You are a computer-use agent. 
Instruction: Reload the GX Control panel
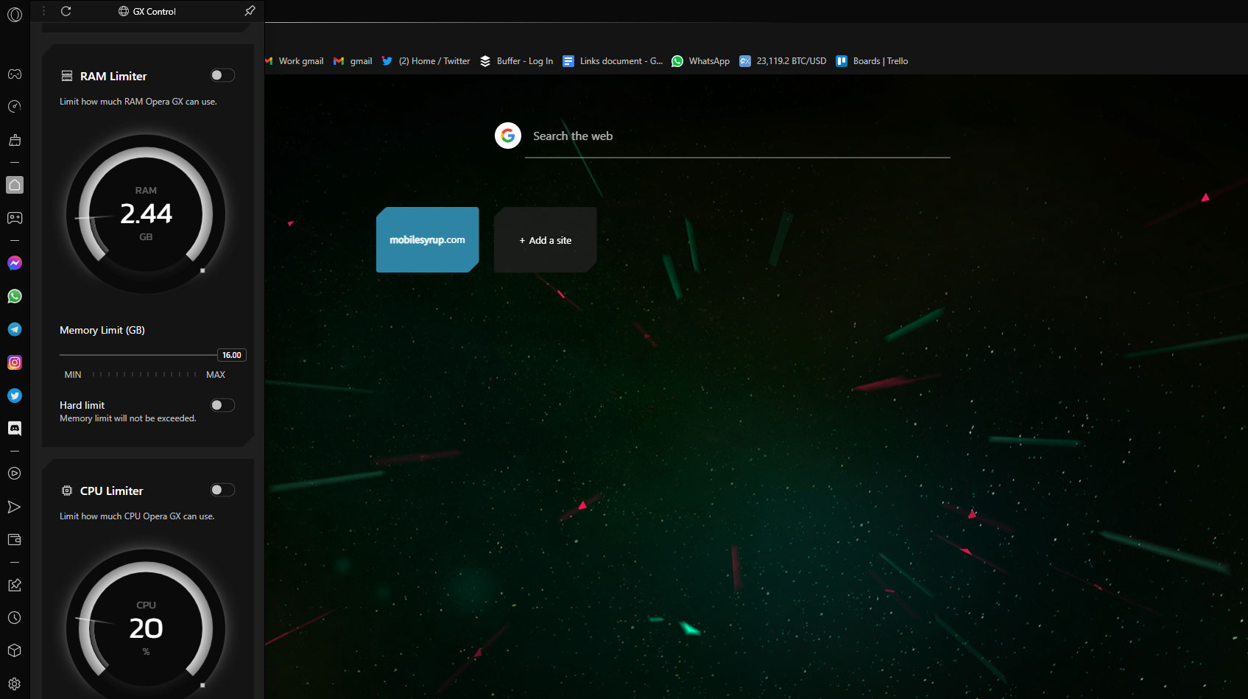pyautogui.click(x=66, y=11)
